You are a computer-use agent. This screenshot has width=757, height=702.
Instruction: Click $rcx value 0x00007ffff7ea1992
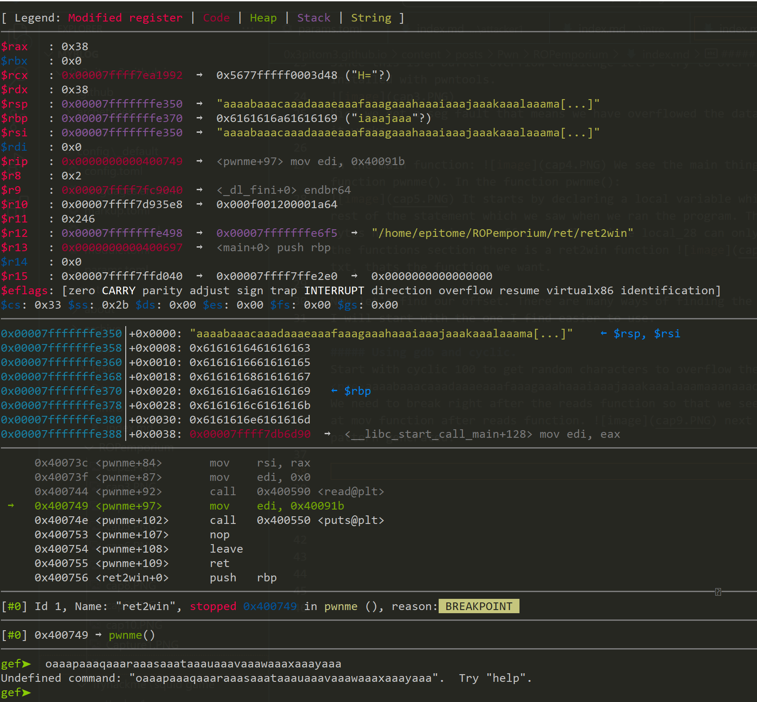coord(122,75)
